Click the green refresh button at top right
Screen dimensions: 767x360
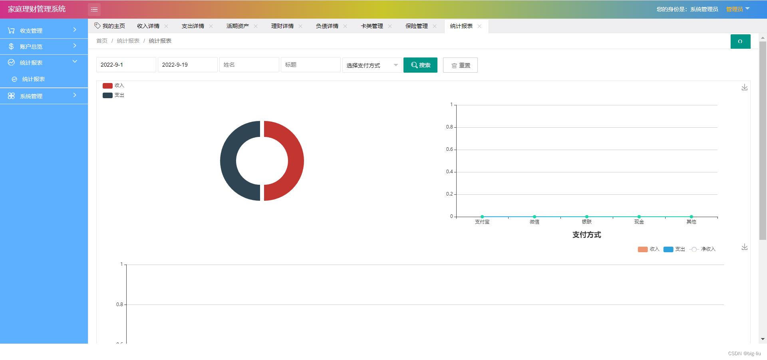(740, 41)
